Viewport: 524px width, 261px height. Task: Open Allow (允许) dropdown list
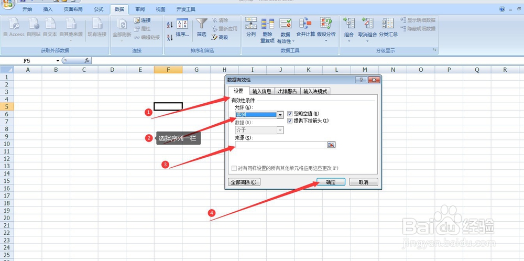tap(280, 115)
